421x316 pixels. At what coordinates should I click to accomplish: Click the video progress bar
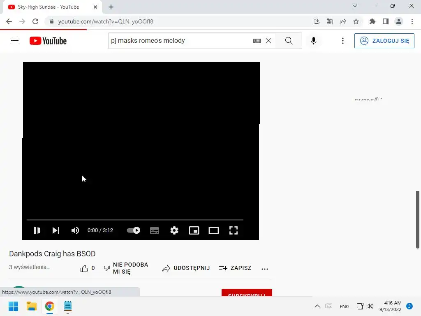135,220
